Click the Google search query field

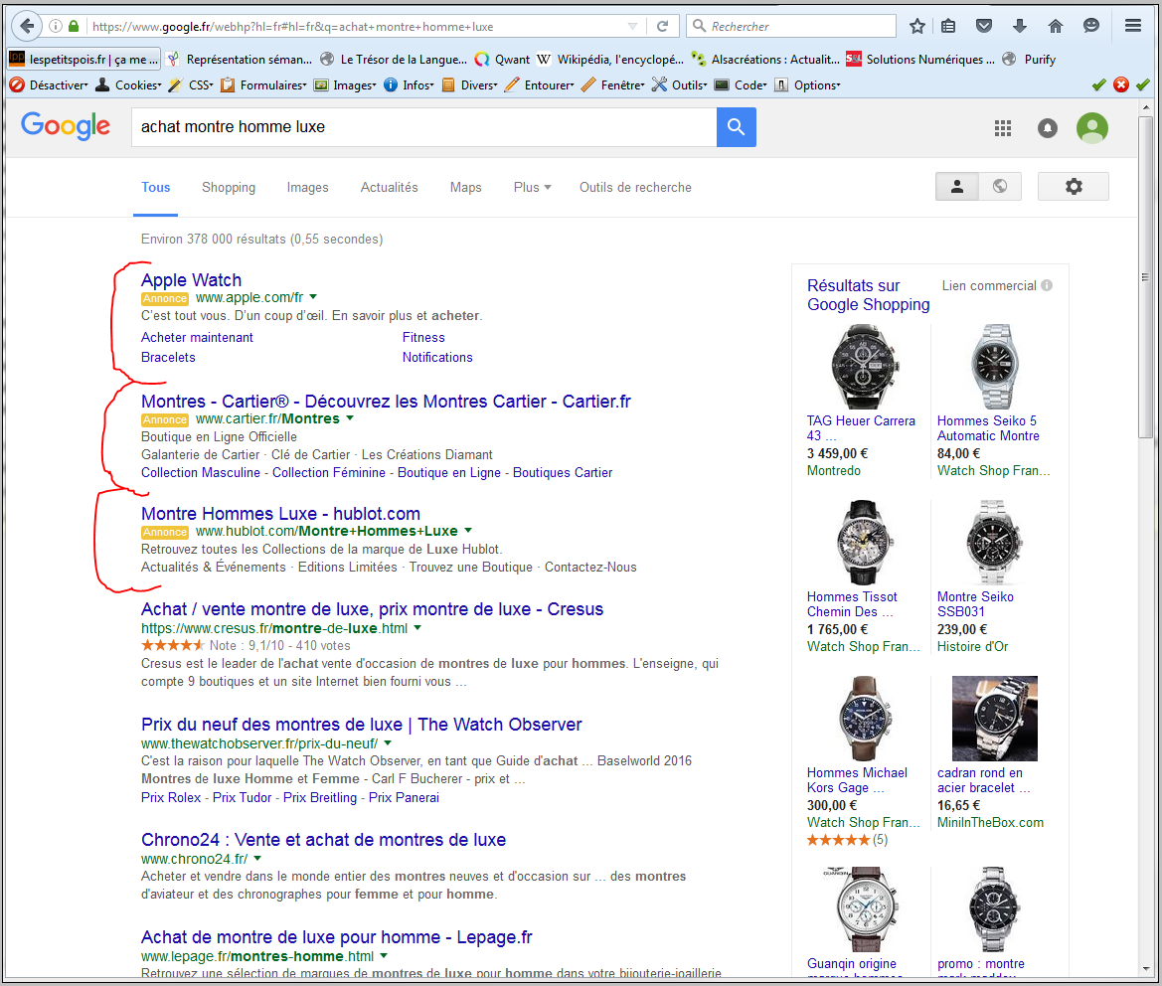423,126
